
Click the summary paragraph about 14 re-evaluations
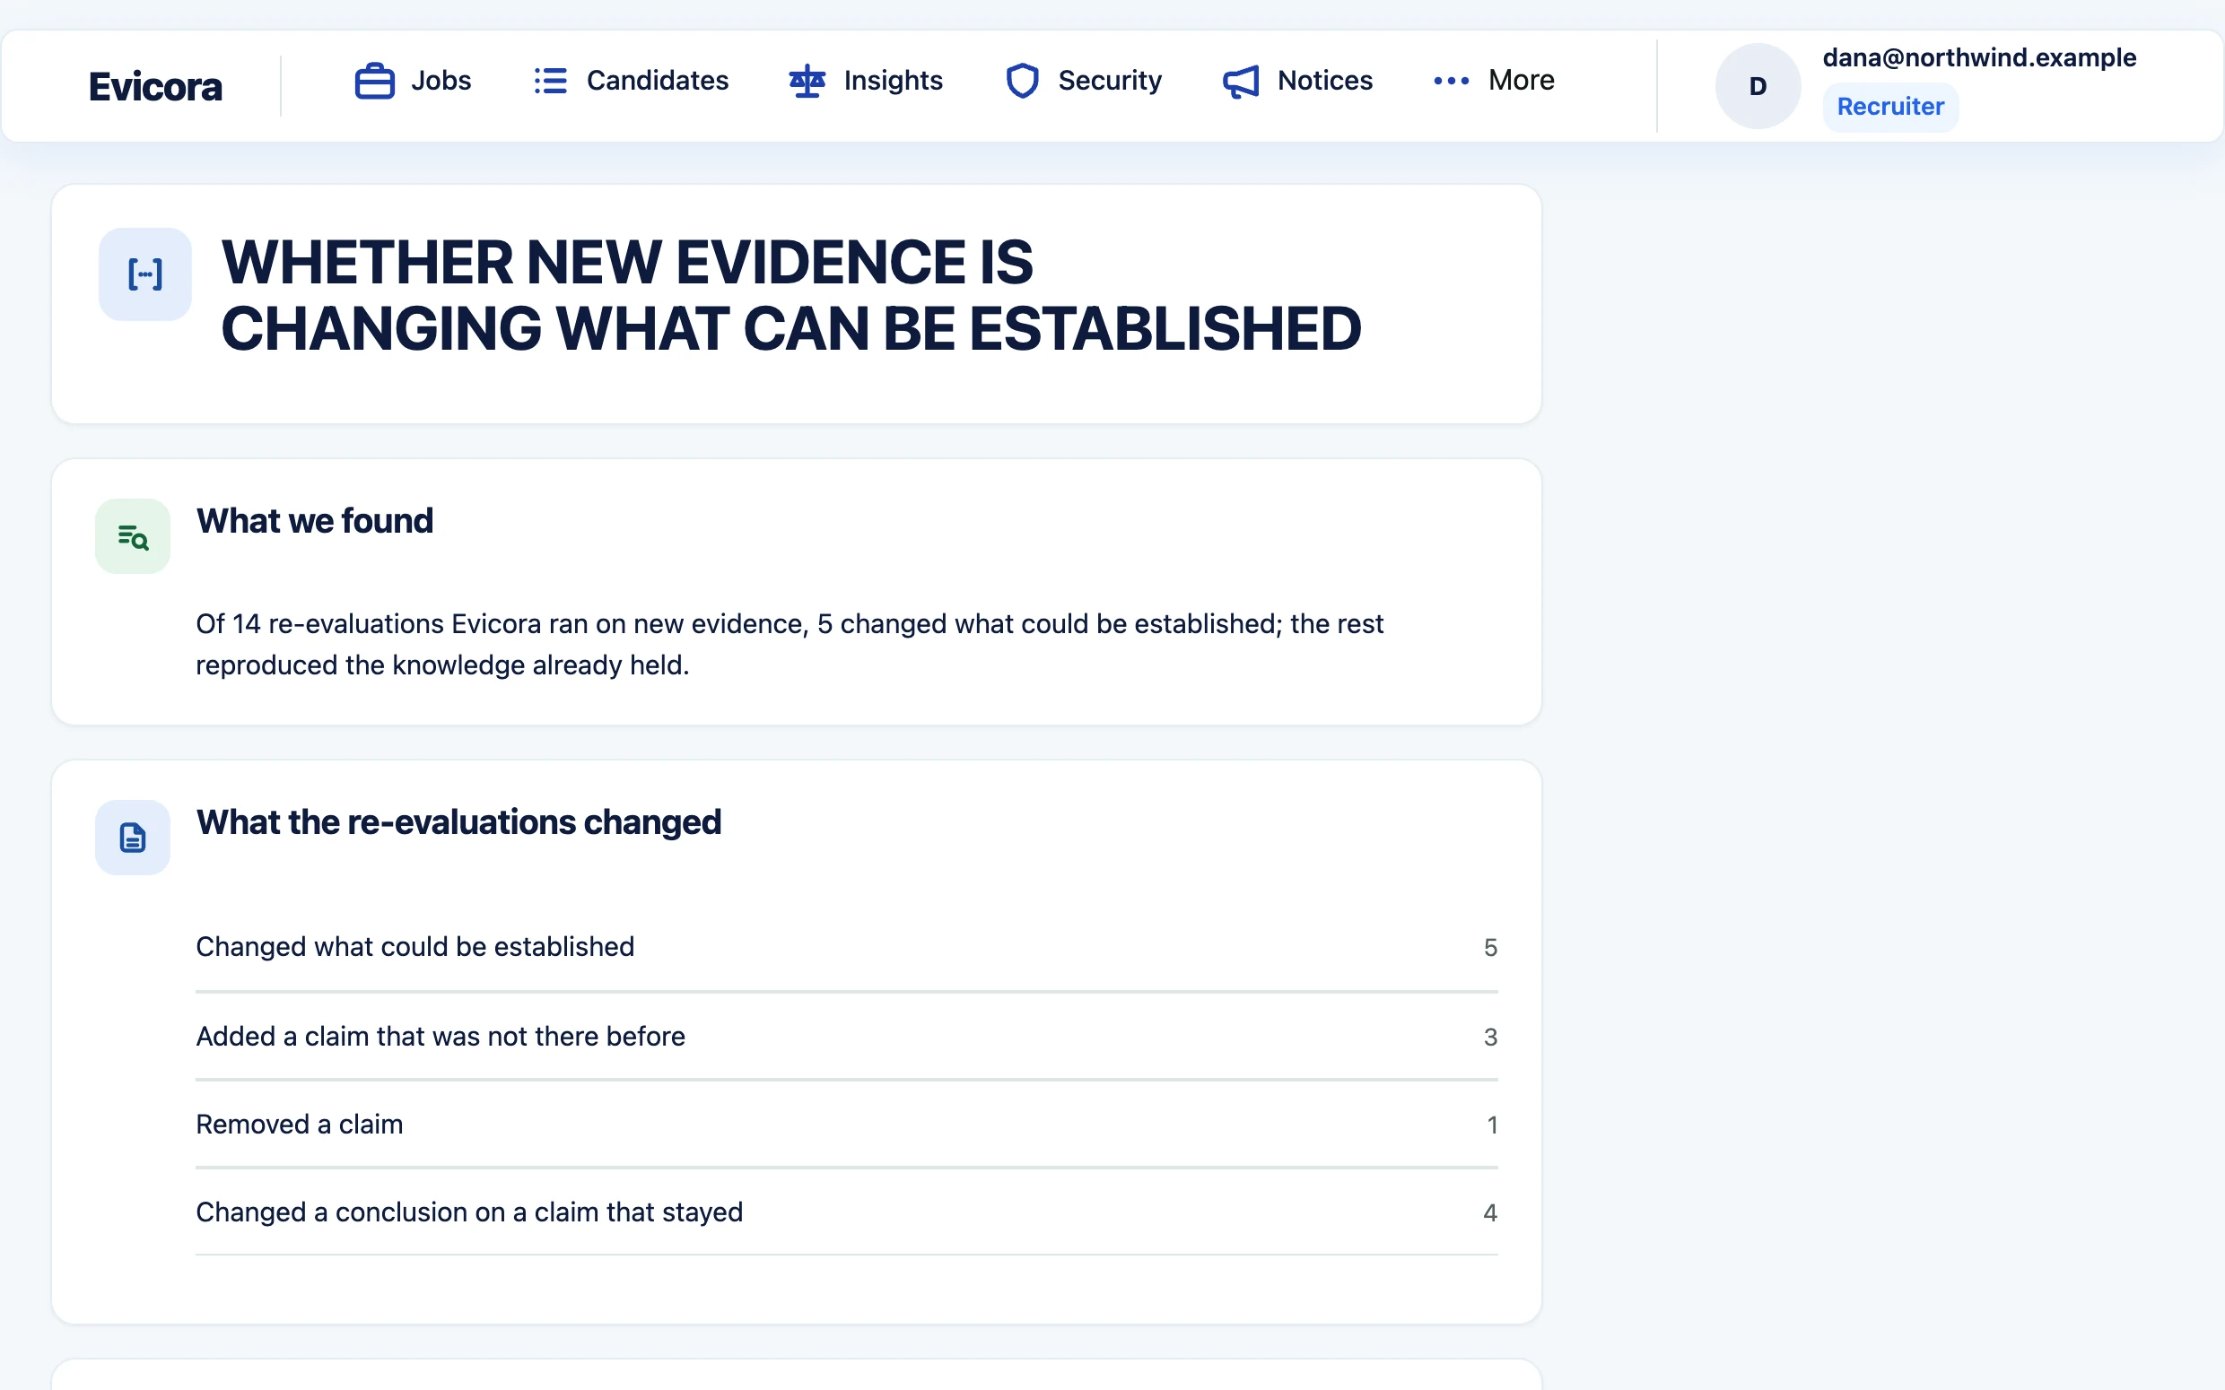pyautogui.click(x=789, y=645)
